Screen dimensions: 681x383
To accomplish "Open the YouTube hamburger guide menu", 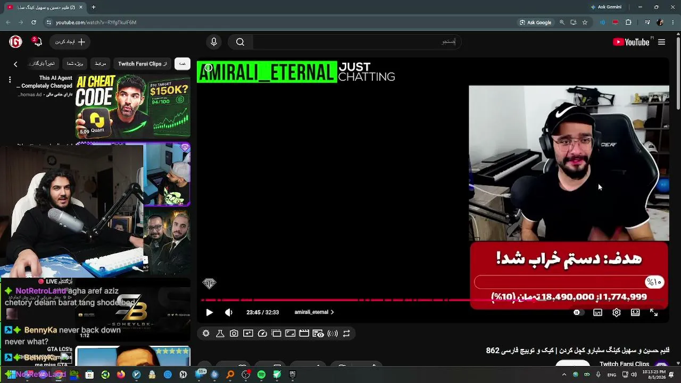I will point(662,42).
